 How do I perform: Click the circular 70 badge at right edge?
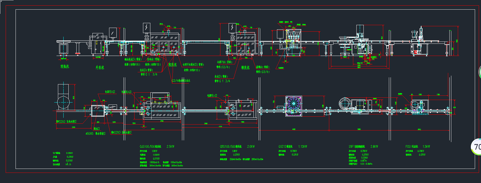tap(476, 147)
